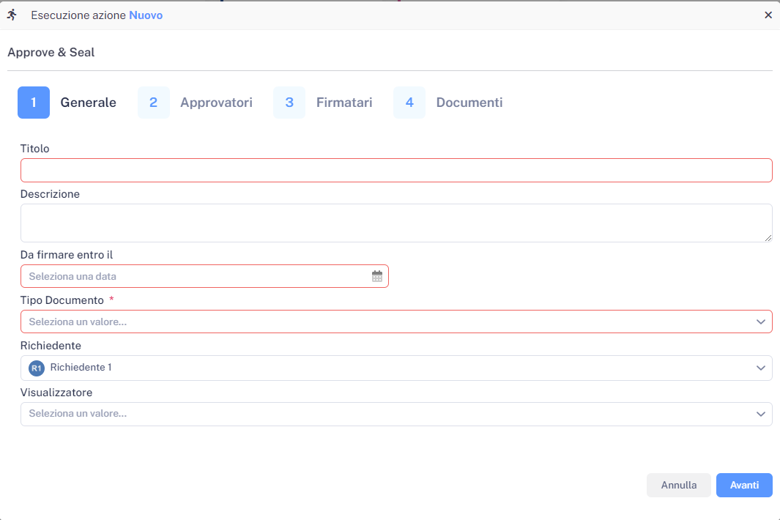Click the R1 requester avatar badge
Viewport: 780px width, 520px height.
click(x=37, y=368)
